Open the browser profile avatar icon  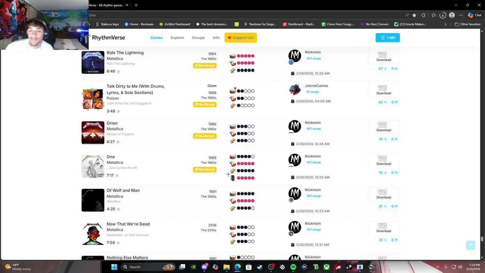(452, 15)
